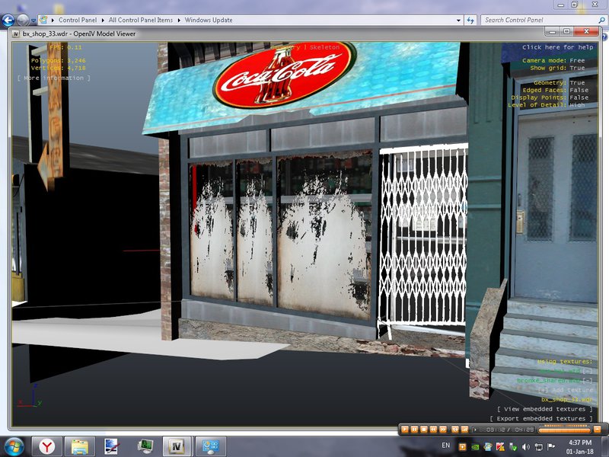Click the bx_shop_33.wdr texture entry
Image resolution: width=609 pixels, height=457 pixels.
567,399
